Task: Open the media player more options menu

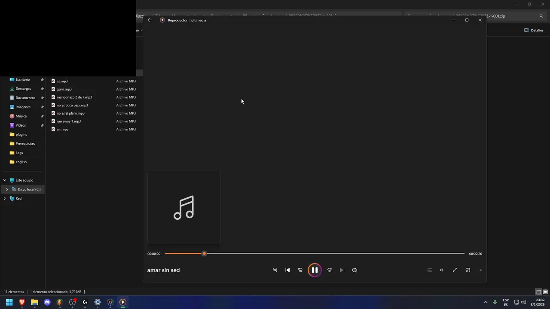Action: click(480, 270)
